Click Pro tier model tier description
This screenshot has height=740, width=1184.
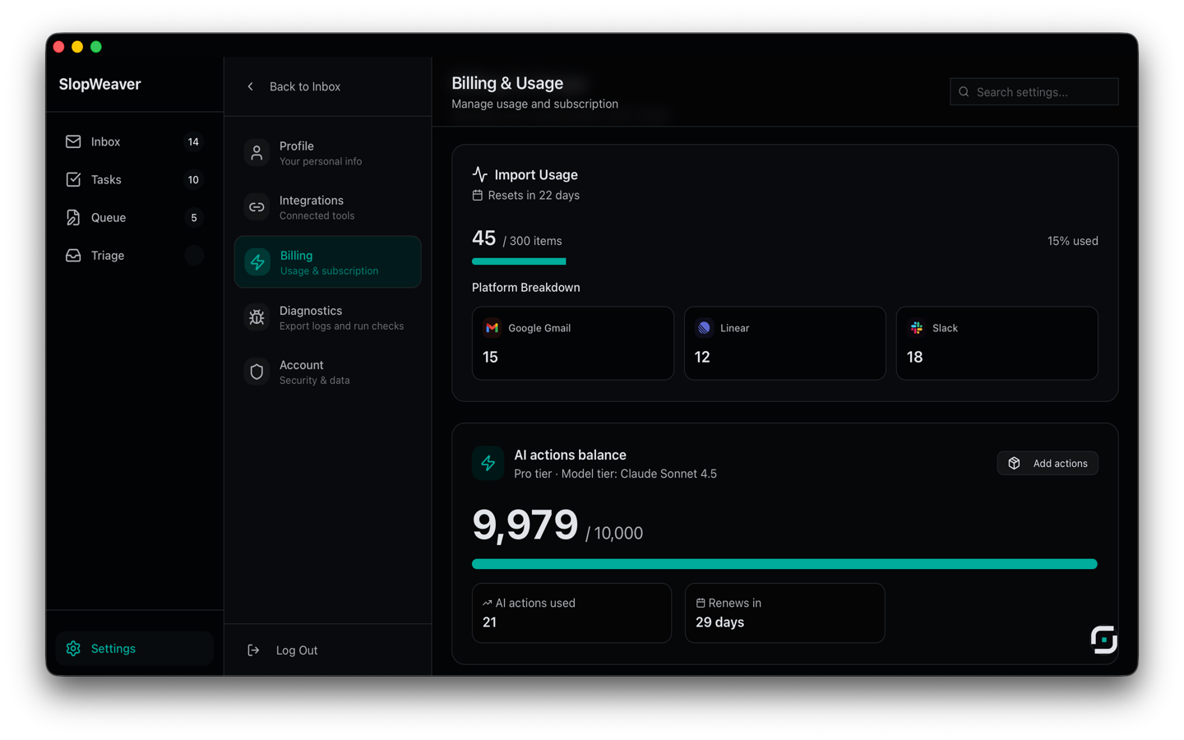pos(615,474)
